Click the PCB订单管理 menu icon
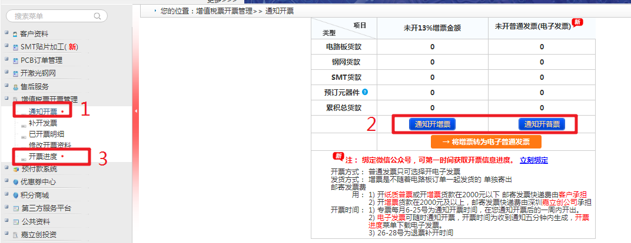 (x=15, y=60)
